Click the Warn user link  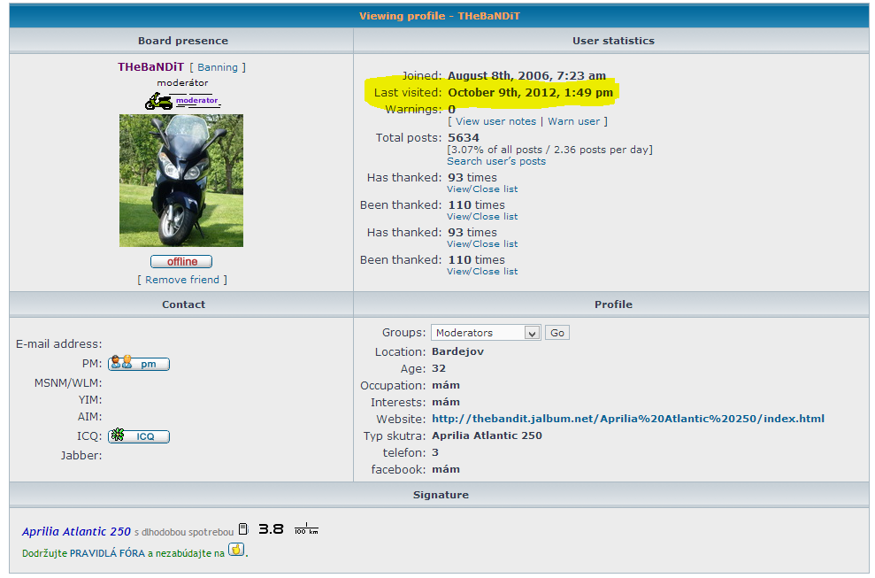click(574, 121)
